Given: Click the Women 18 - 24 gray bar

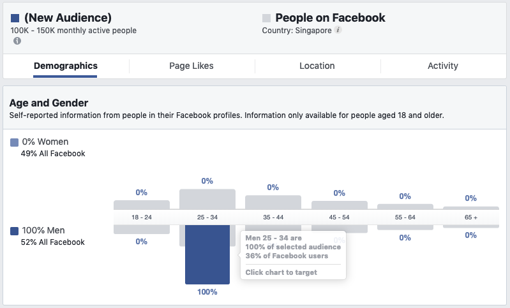Looking at the screenshot, I should (x=142, y=205).
